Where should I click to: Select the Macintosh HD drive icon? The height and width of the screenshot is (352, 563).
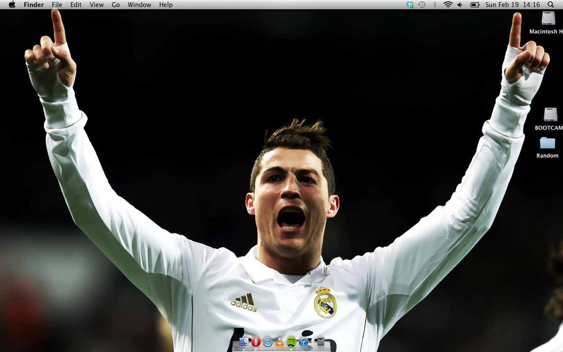pyautogui.click(x=548, y=18)
